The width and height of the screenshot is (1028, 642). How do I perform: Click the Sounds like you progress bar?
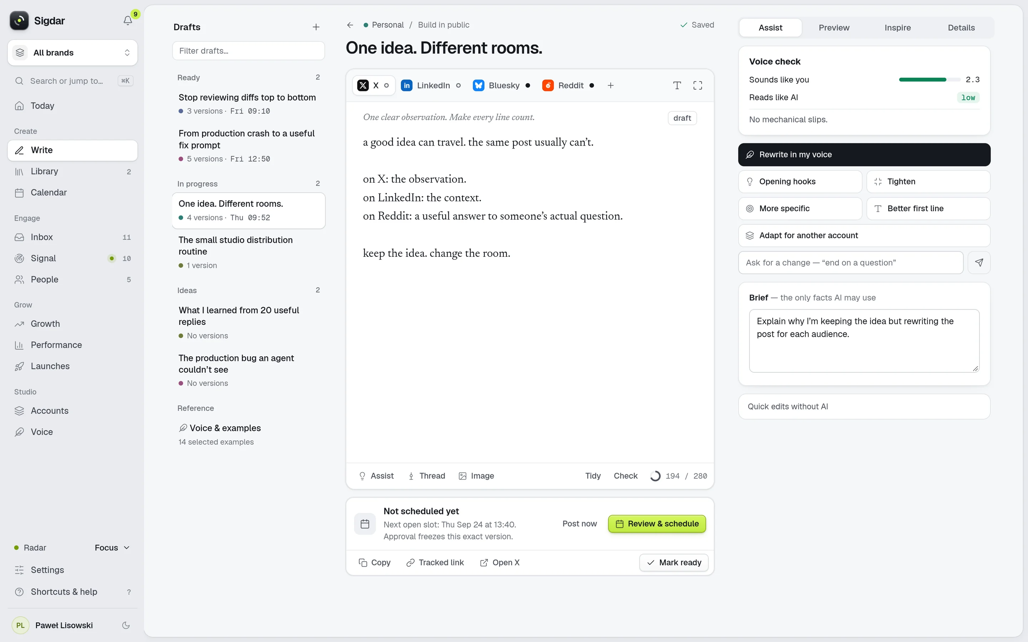point(929,80)
